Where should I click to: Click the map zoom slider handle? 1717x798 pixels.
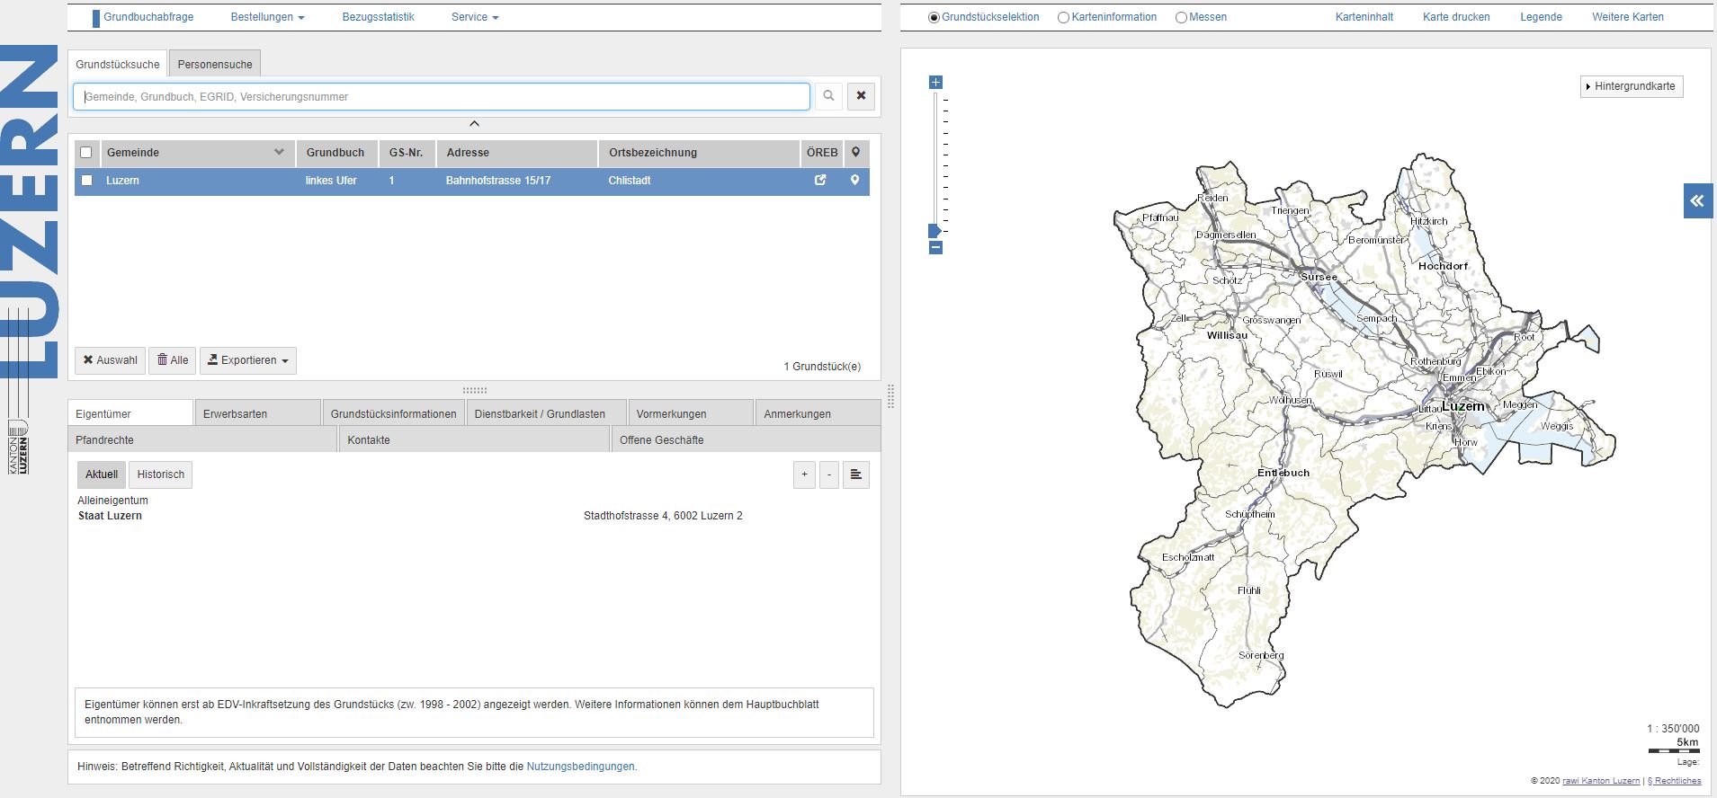(935, 231)
